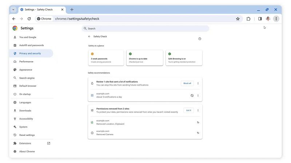Click the Safety at a glance heading

[x=96, y=46]
